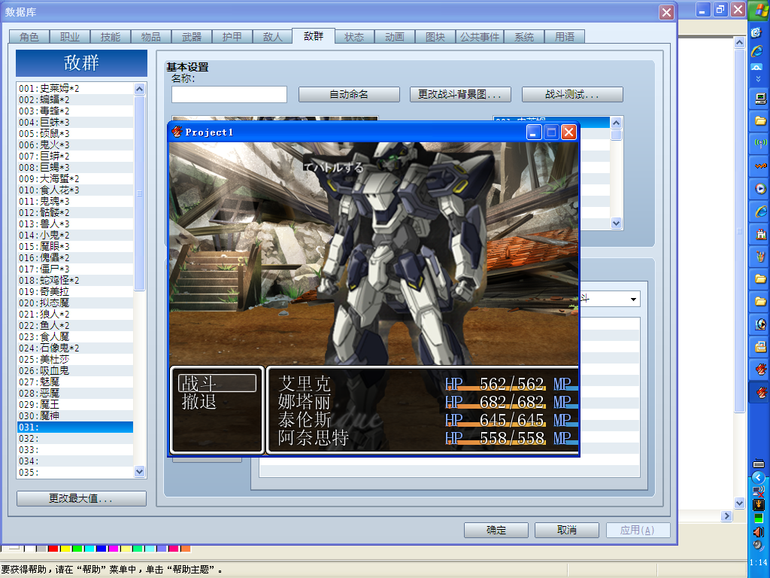Click the 更改最大值 button
The image size is (770, 578).
pos(81,498)
